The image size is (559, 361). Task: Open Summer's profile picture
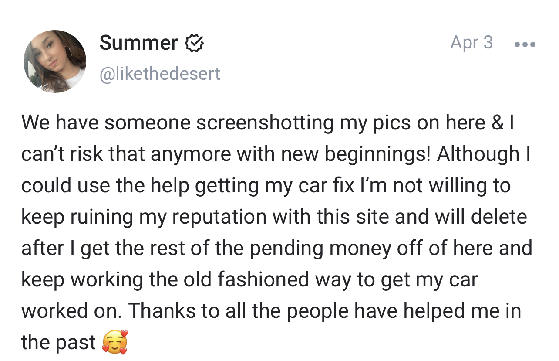coord(55,61)
